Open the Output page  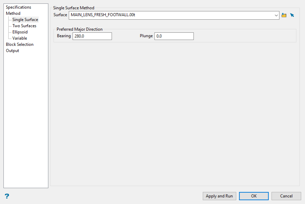tap(12, 51)
